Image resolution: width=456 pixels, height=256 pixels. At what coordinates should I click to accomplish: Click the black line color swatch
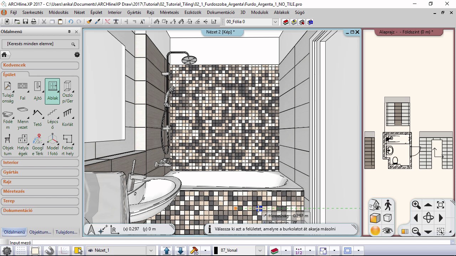[216, 250]
